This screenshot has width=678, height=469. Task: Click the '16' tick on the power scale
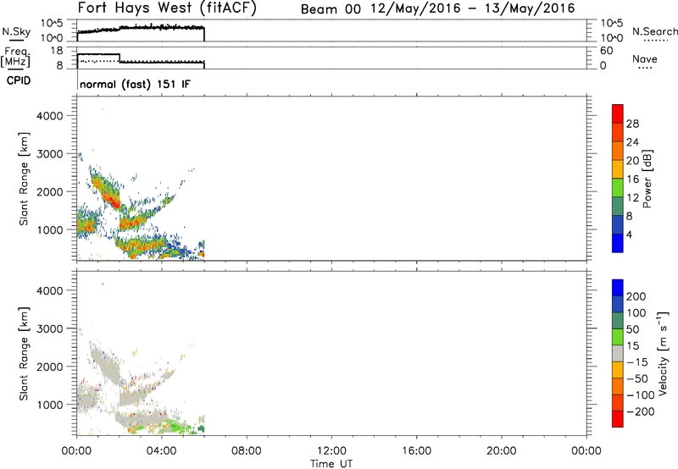click(x=632, y=179)
